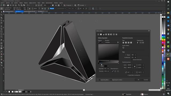Click the Save icon in toolbar

point(8,5)
